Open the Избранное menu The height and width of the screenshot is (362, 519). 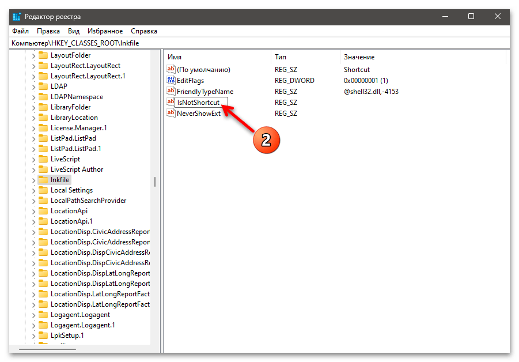pyautogui.click(x=105, y=31)
